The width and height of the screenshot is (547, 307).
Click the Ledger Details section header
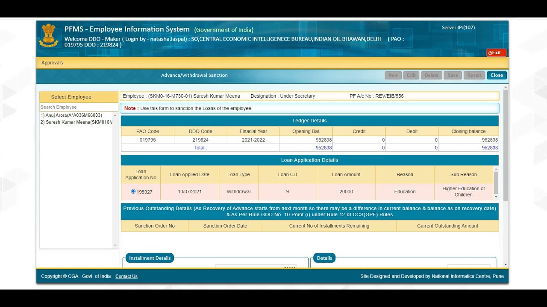coord(309,121)
